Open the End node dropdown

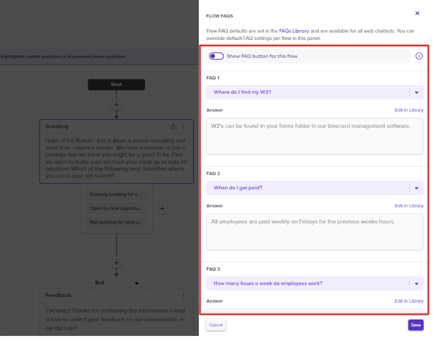point(137,283)
